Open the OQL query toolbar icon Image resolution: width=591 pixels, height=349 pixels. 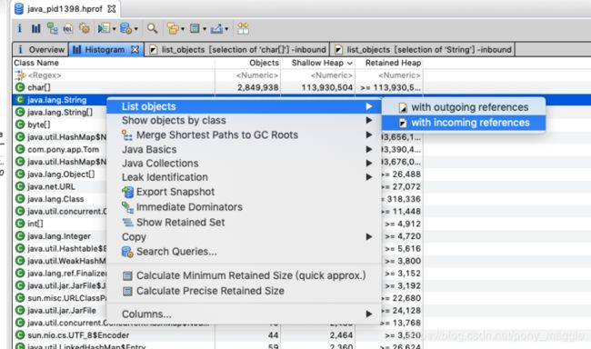click(68, 28)
